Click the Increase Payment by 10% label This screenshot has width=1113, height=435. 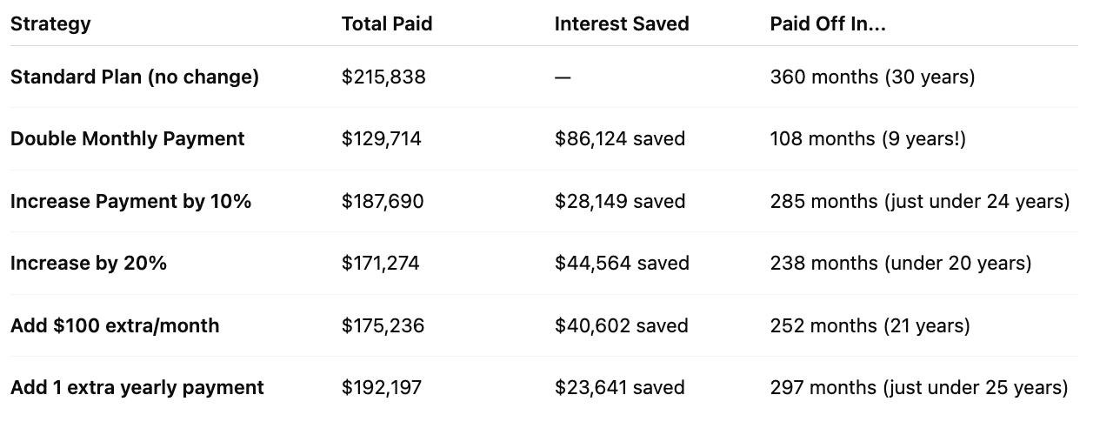[x=130, y=201]
